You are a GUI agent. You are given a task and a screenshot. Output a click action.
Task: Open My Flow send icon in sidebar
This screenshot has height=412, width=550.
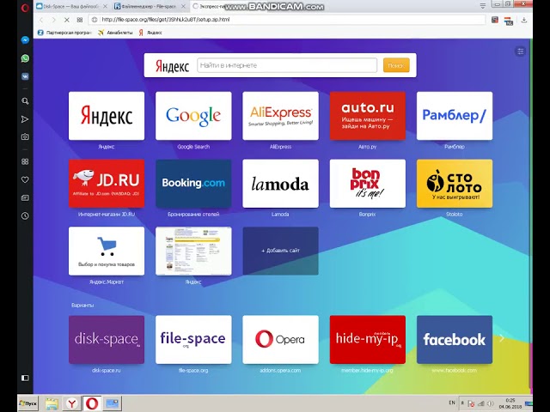click(x=25, y=119)
